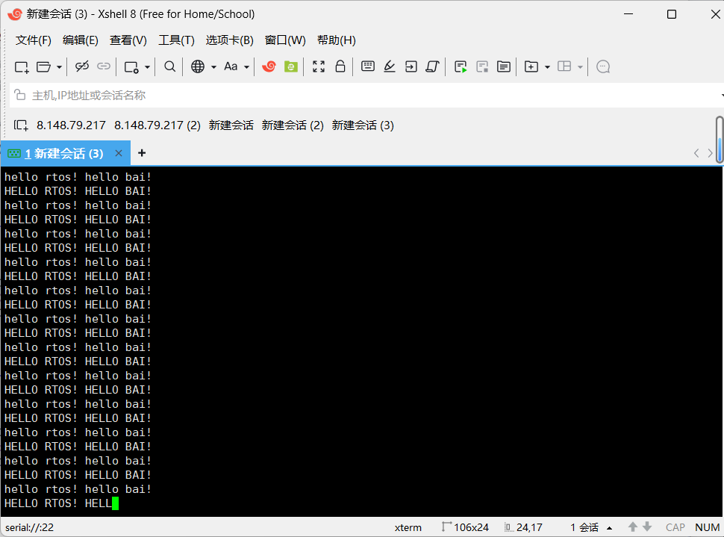
Task: Expand the Properties dropdown arrow
Action: pos(147,67)
